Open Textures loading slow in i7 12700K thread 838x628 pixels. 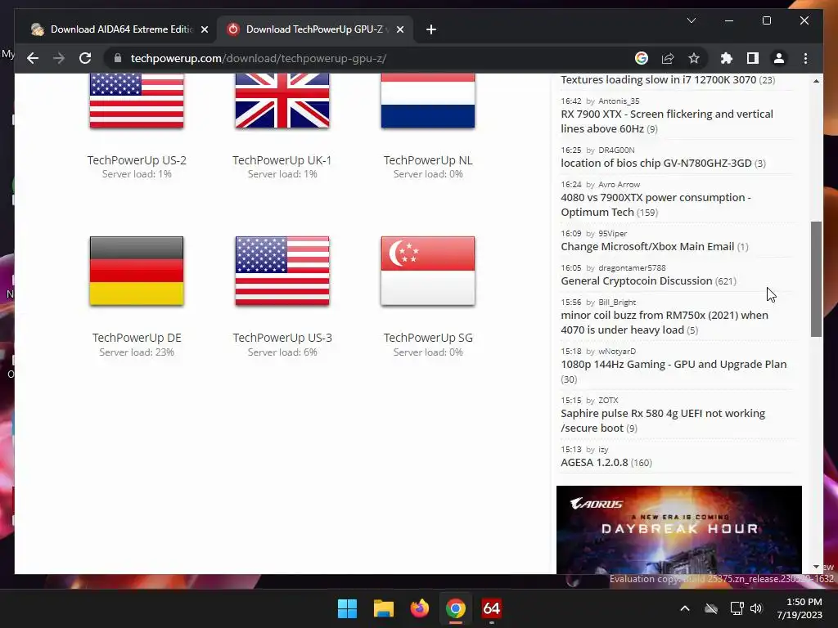click(x=659, y=79)
